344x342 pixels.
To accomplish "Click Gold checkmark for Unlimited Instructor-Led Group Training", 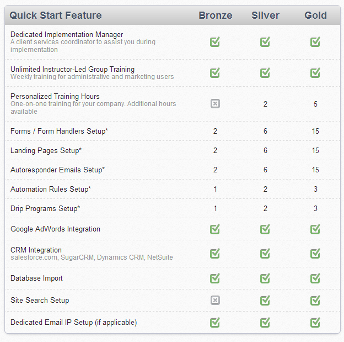I will 315,73.
